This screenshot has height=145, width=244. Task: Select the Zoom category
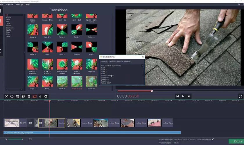[x=8, y=37]
